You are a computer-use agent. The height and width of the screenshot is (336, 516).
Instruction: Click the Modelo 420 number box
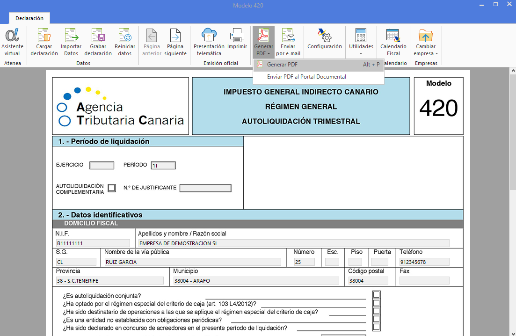pyautogui.click(x=439, y=106)
